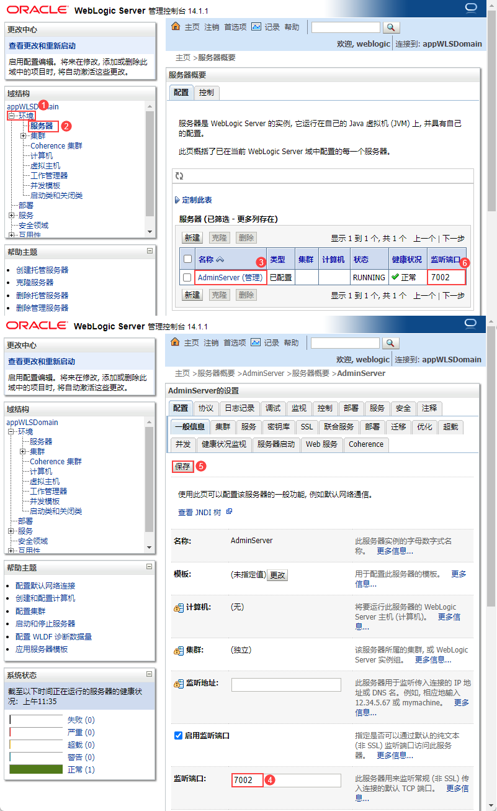Image resolution: width=497 pixels, height=811 pixels.
Task: Click search magnifier button in upper console
Action: (x=391, y=27)
